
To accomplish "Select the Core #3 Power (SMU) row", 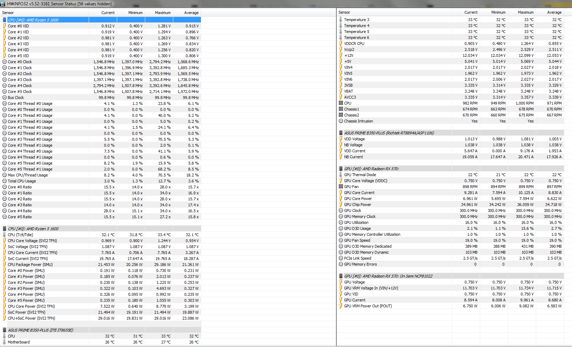I will [x=101, y=288].
